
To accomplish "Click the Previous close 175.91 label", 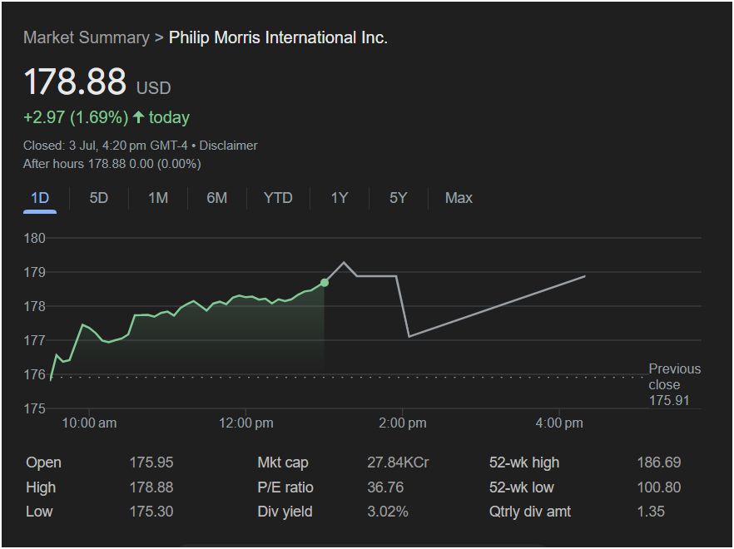I will (x=675, y=385).
